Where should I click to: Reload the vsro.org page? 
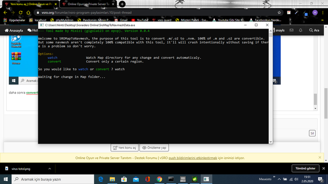pyautogui.click(x=20, y=12)
